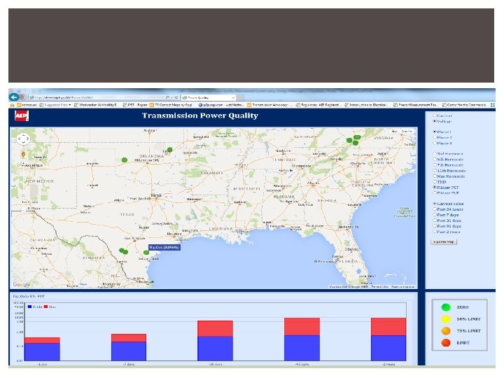Viewport: 504px width, 378px height.
Task: Click the map pan control circle
Action: coord(23,139)
